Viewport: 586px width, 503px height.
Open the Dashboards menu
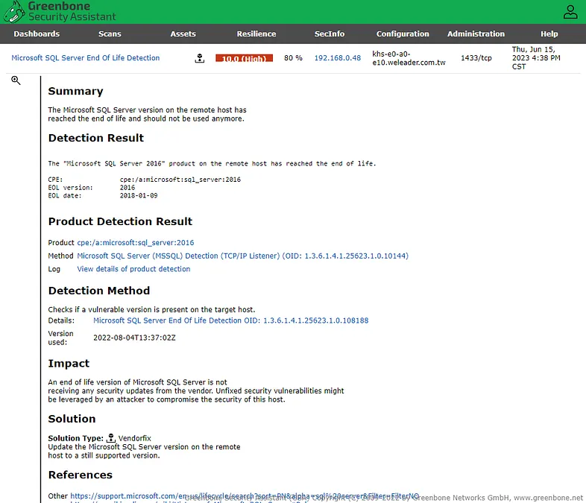pyautogui.click(x=37, y=34)
